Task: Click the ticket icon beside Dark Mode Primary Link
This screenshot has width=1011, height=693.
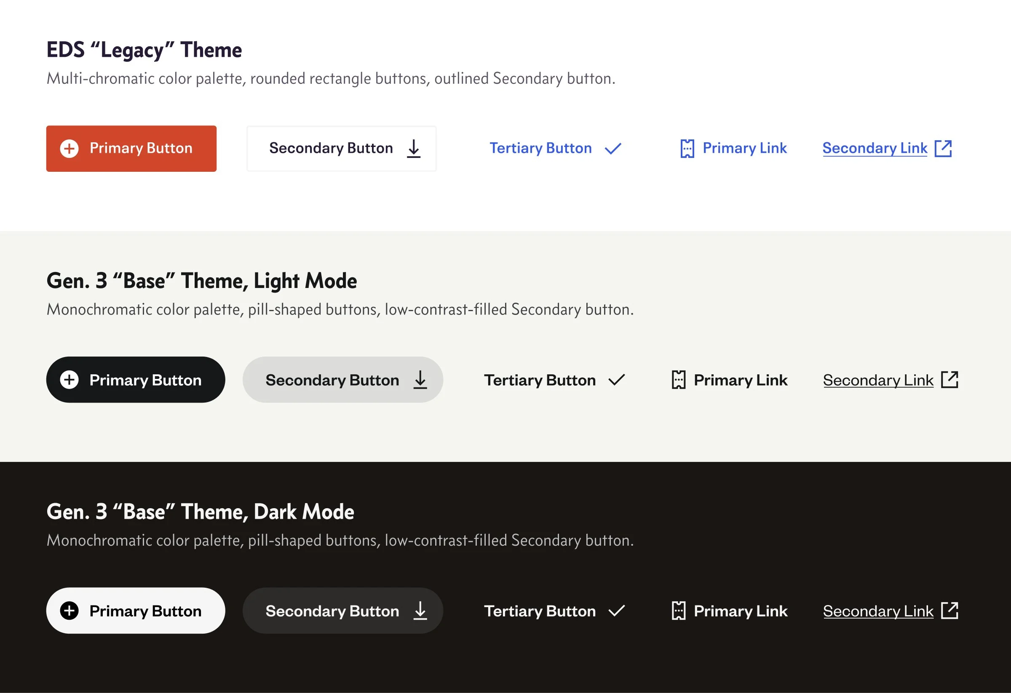Action: click(679, 611)
